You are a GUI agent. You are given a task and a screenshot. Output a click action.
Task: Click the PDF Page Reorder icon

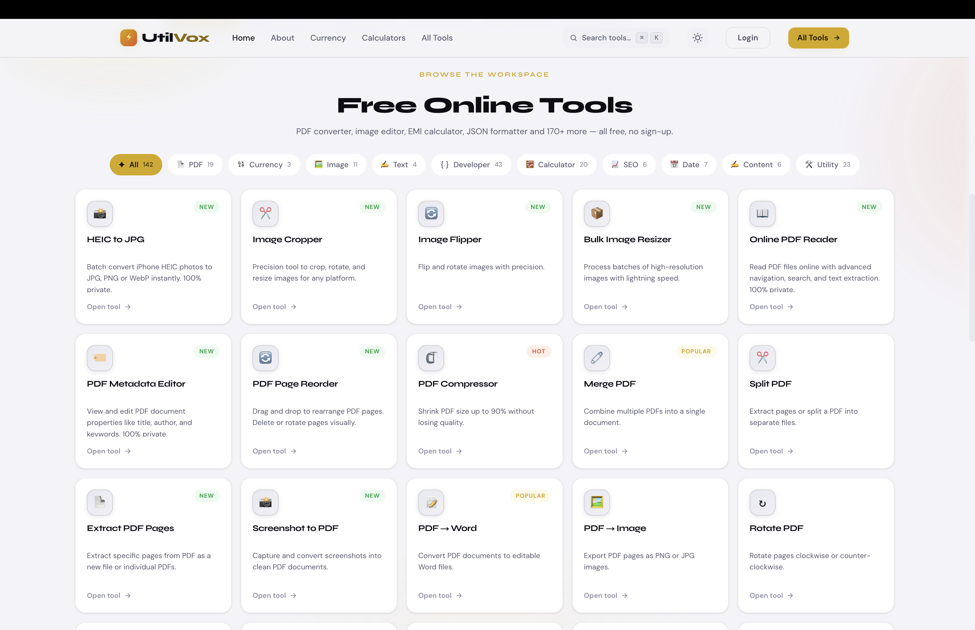pyautogui.click(x=265, y=358)
